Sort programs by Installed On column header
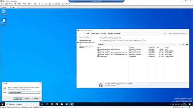The width and height of the screenshot is (193, 108). pyautogui.click(x=152, y=47)
